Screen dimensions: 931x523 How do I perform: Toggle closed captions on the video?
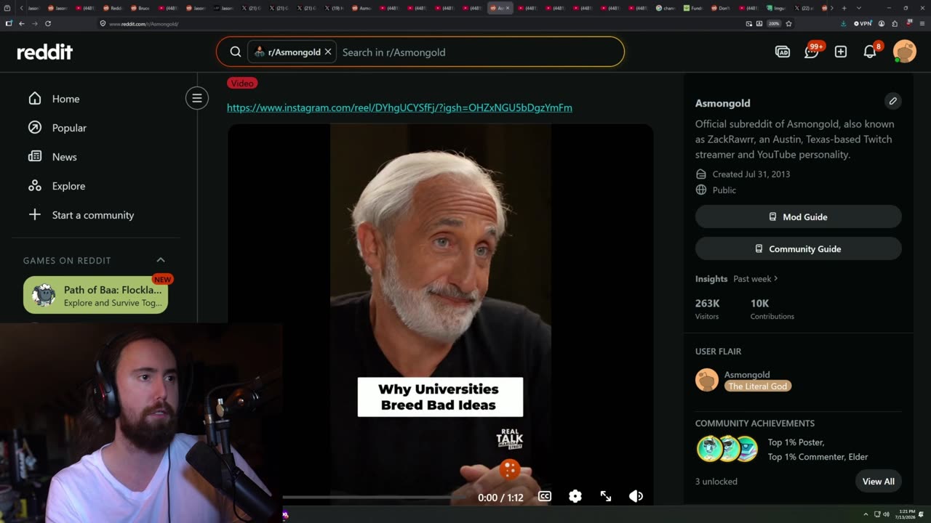(545, 496)
